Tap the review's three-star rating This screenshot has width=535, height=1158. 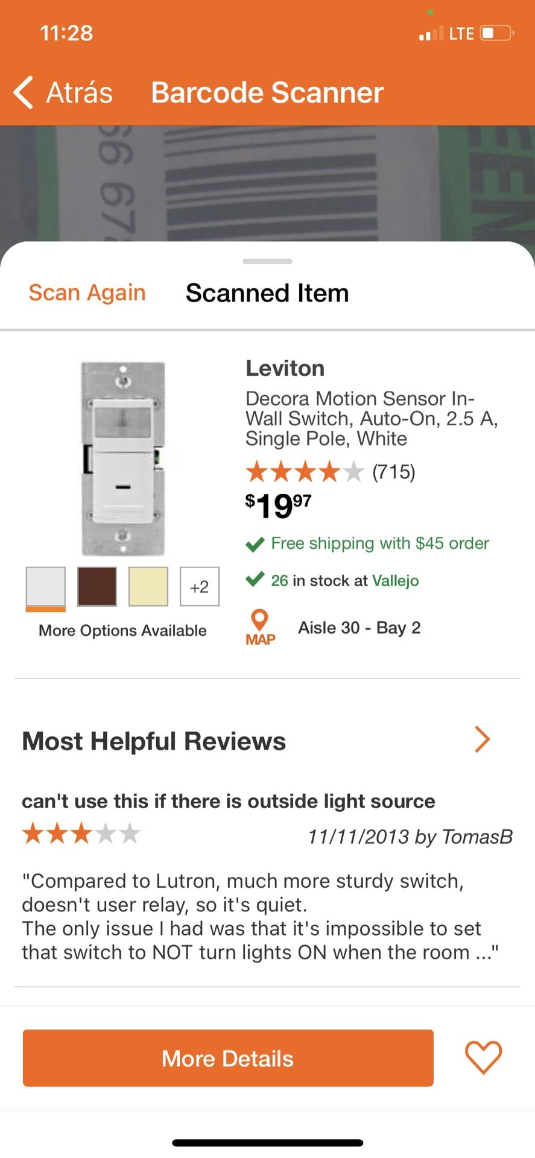(81, 835)
